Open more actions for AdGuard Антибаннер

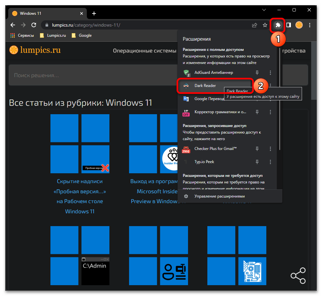coord(270,73)
